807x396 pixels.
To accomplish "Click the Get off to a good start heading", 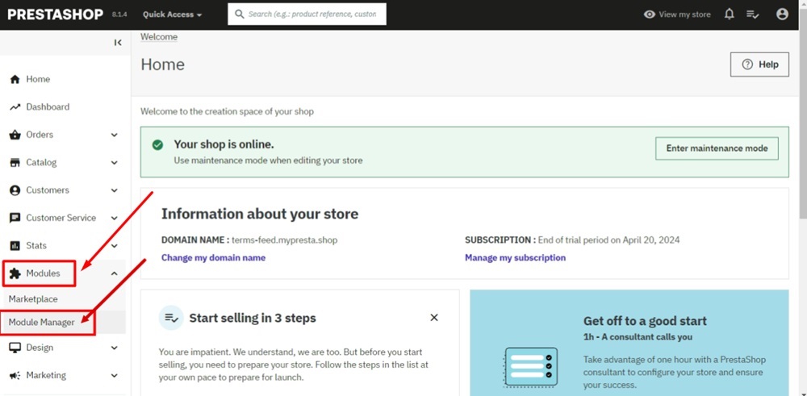I will click(645, 322).
